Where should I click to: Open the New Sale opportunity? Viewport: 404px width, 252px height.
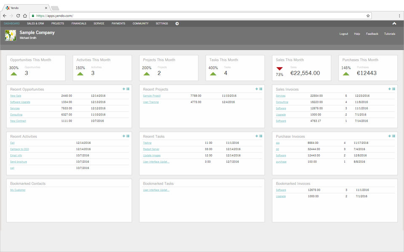point(16,96)
